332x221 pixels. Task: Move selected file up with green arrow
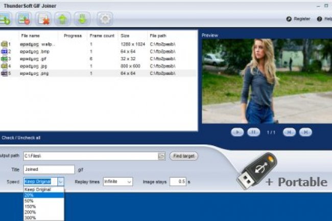62,20
